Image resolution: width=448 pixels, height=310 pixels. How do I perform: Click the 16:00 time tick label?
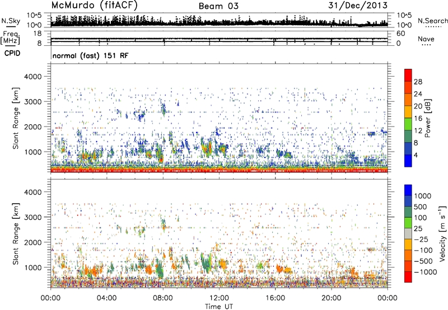click(275, 298)
